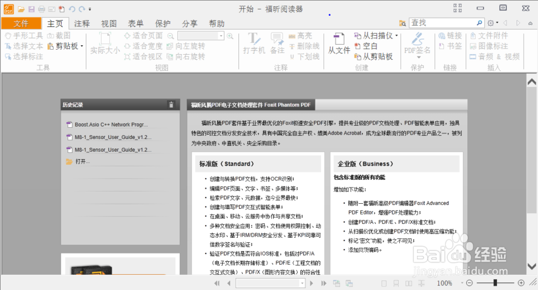Expand the quick access toolbar customize arrow
Viewport: 538px width, 290px height.
(90, 9)
